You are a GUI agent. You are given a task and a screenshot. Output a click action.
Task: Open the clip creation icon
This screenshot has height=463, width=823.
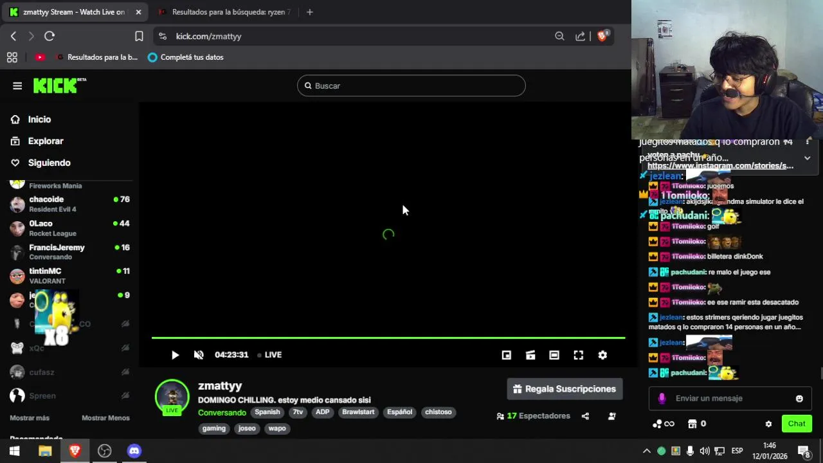[x=530, y=355]
